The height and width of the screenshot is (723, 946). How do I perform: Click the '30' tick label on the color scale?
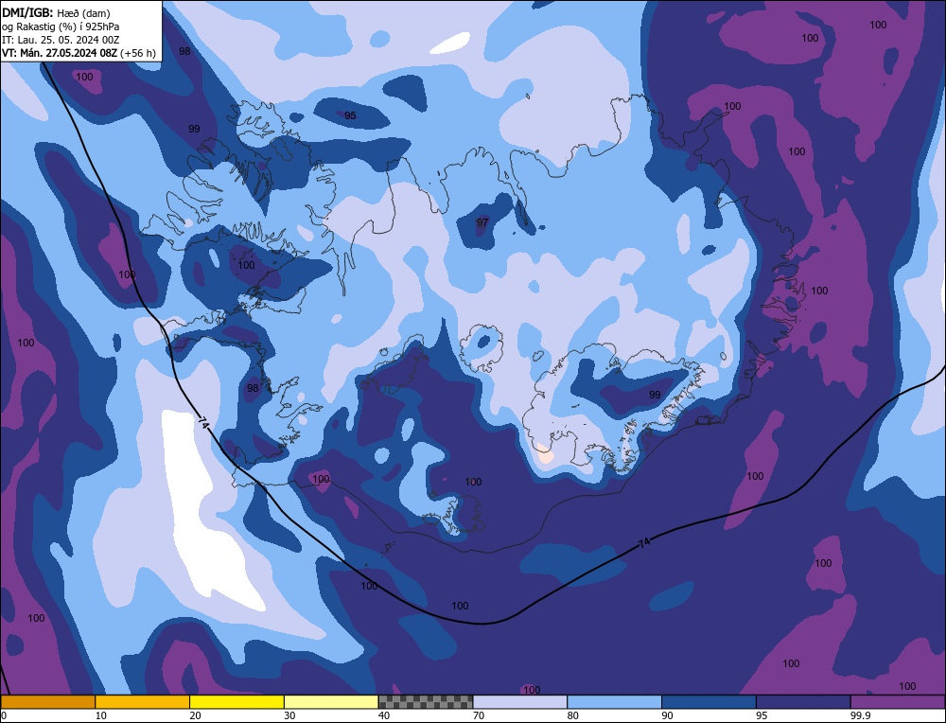[x=289, y=715]
